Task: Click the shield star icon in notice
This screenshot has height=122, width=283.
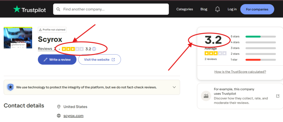Action: tap(11, 87)
